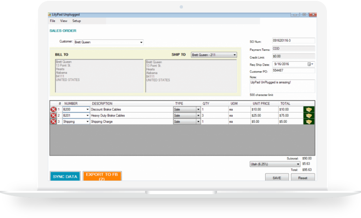Click the QTY column header
361x218 pixels.
point(206,103)
